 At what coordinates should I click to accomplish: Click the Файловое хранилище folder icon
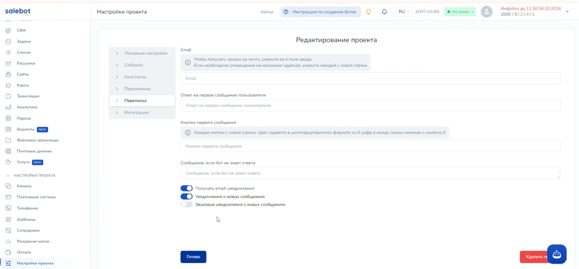tap(8, 140)
